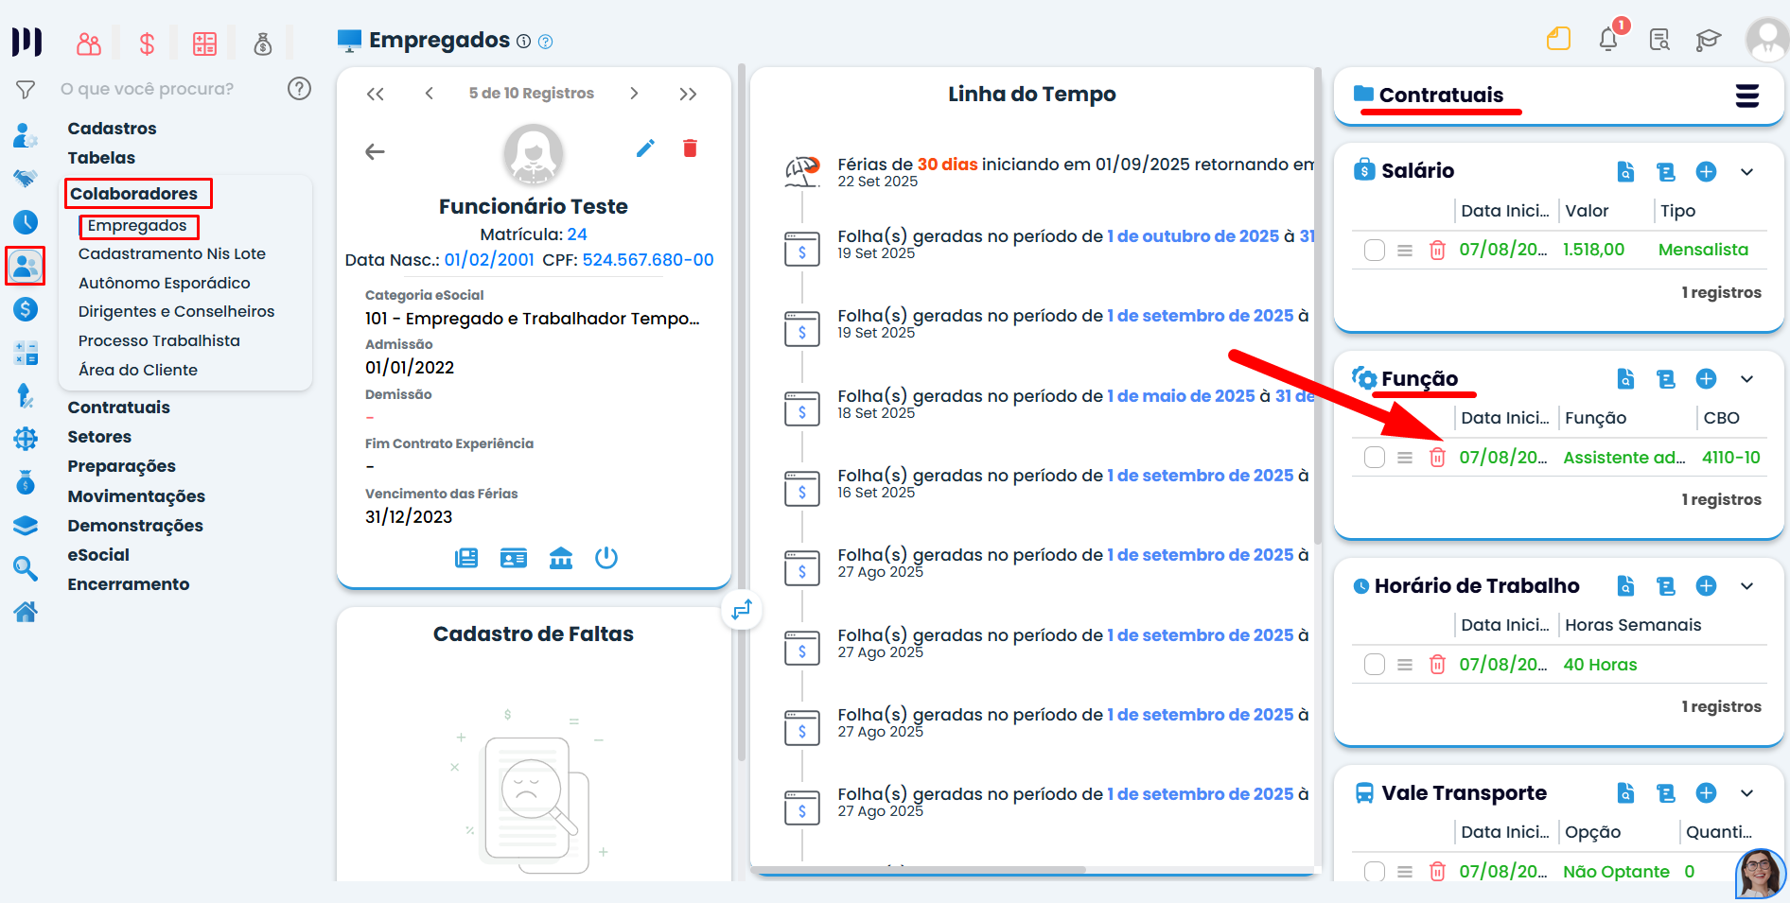Tick the checkbox of the 40 Horas row
This screenshot has width=1790, height=903.
pyautogui.click(x=1375, y=665)
